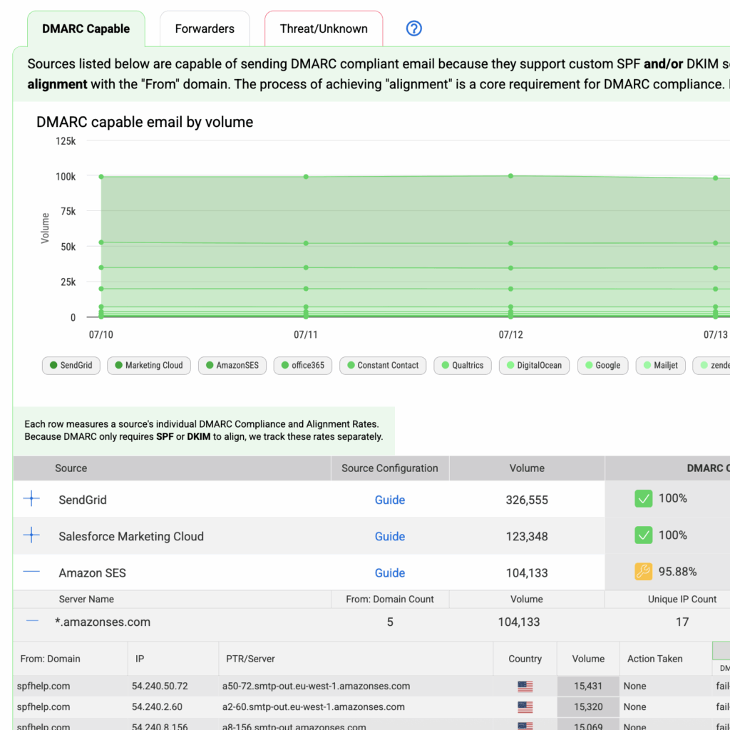Click green checkmark icon in SendGrid row

644,498
